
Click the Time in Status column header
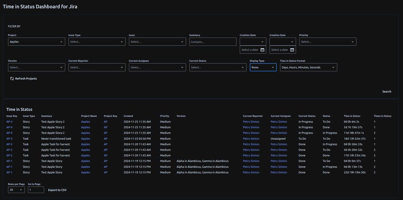click(x=352, y=116)
